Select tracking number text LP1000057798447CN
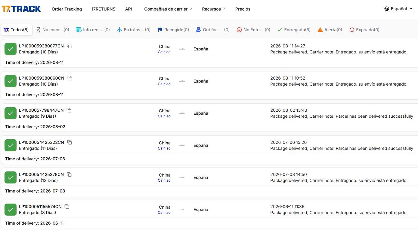Screen dimensions: 418x230 (41, 110)
